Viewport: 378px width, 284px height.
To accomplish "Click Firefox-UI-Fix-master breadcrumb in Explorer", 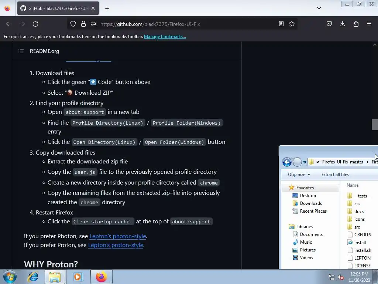I will click(x=343, y=162).
